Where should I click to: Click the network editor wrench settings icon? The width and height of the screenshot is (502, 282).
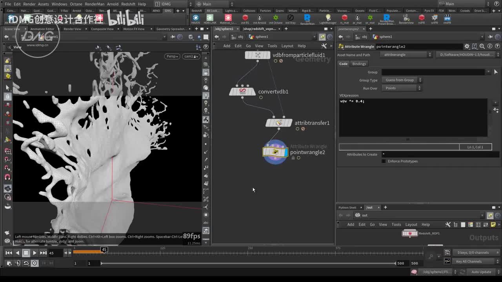[x=324, y=46]
